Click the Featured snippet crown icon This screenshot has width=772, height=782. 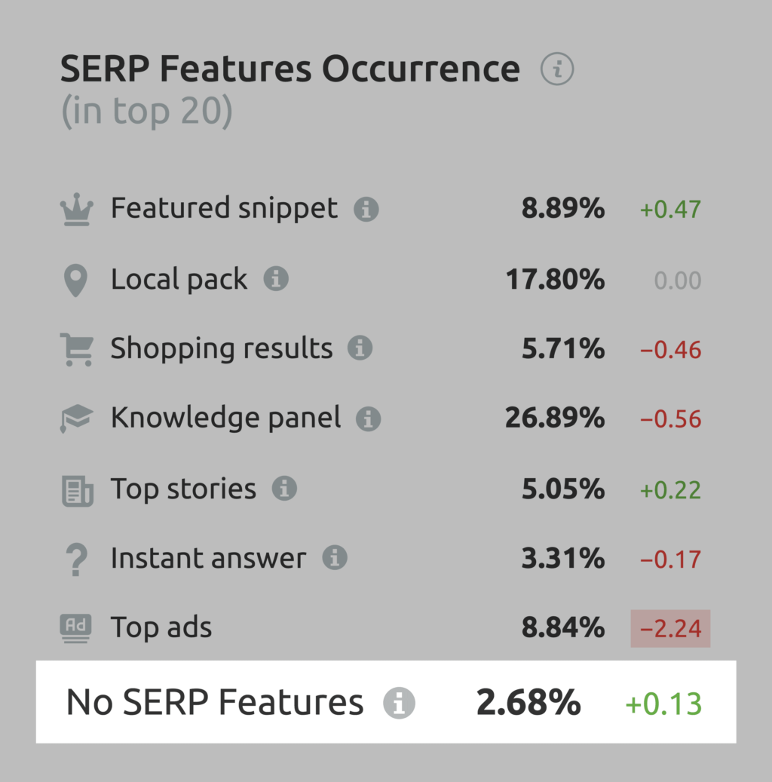(x=77, y=209)
